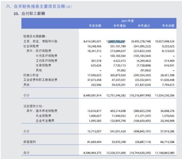
Task: Click the value 625,626
Action: click(x=96, y=66)
